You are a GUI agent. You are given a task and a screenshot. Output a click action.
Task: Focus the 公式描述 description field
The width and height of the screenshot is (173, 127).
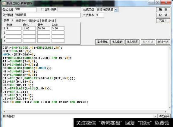pyautogui.click(x=48, y=15)
